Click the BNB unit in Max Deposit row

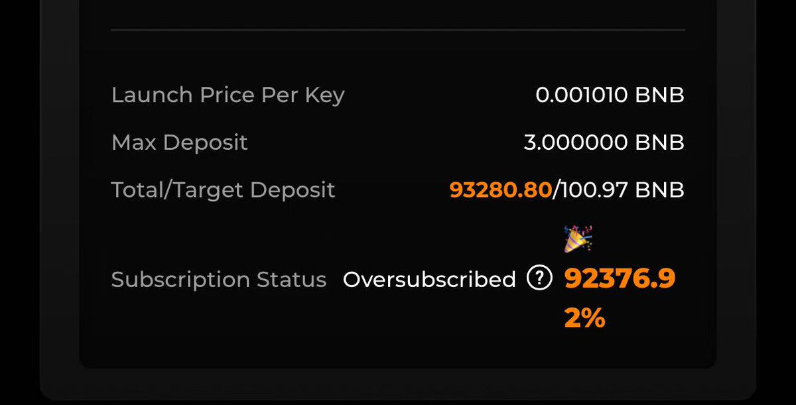click(x=659, y=143)
